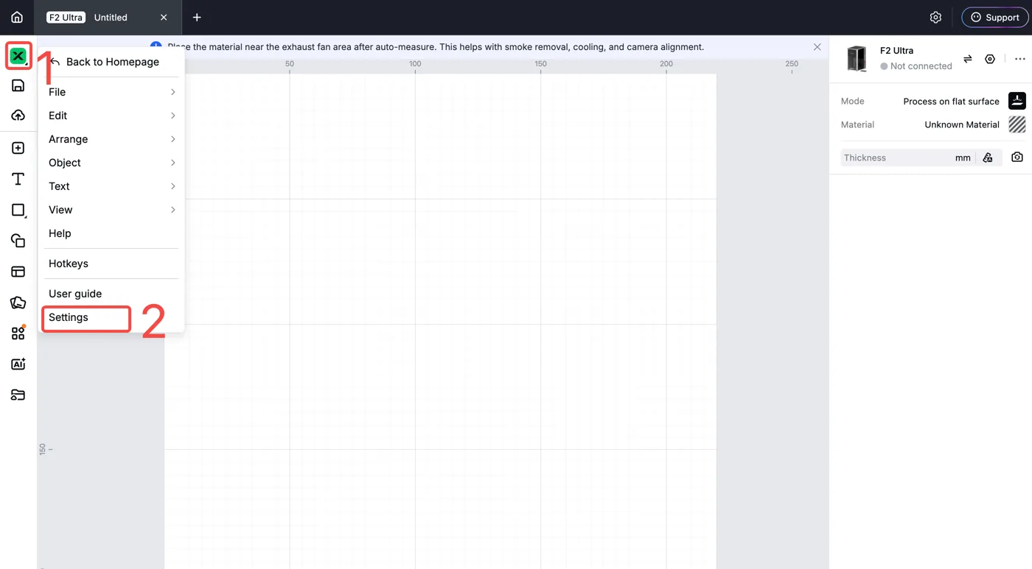Image resolution: width=1032 pixels, height=569 pixels.
Task: Open the Help menu entry
Action: (x=111, y=233)
